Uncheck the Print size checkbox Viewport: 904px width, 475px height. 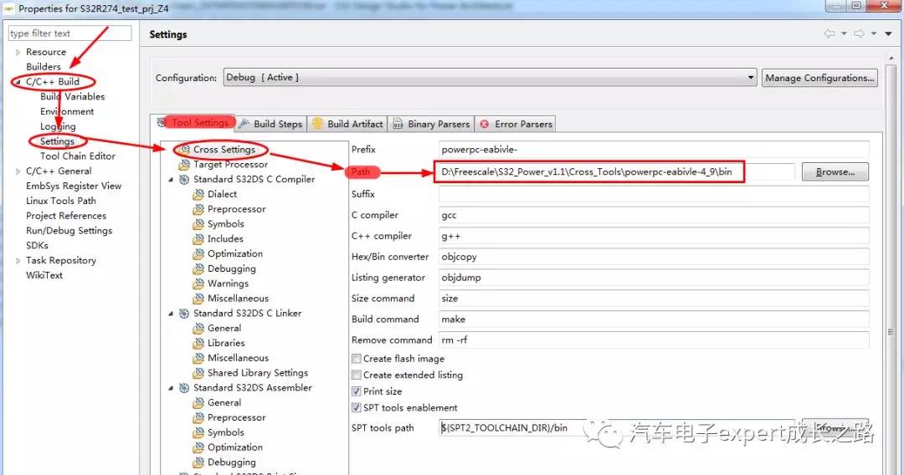click(x=357, y=391)
